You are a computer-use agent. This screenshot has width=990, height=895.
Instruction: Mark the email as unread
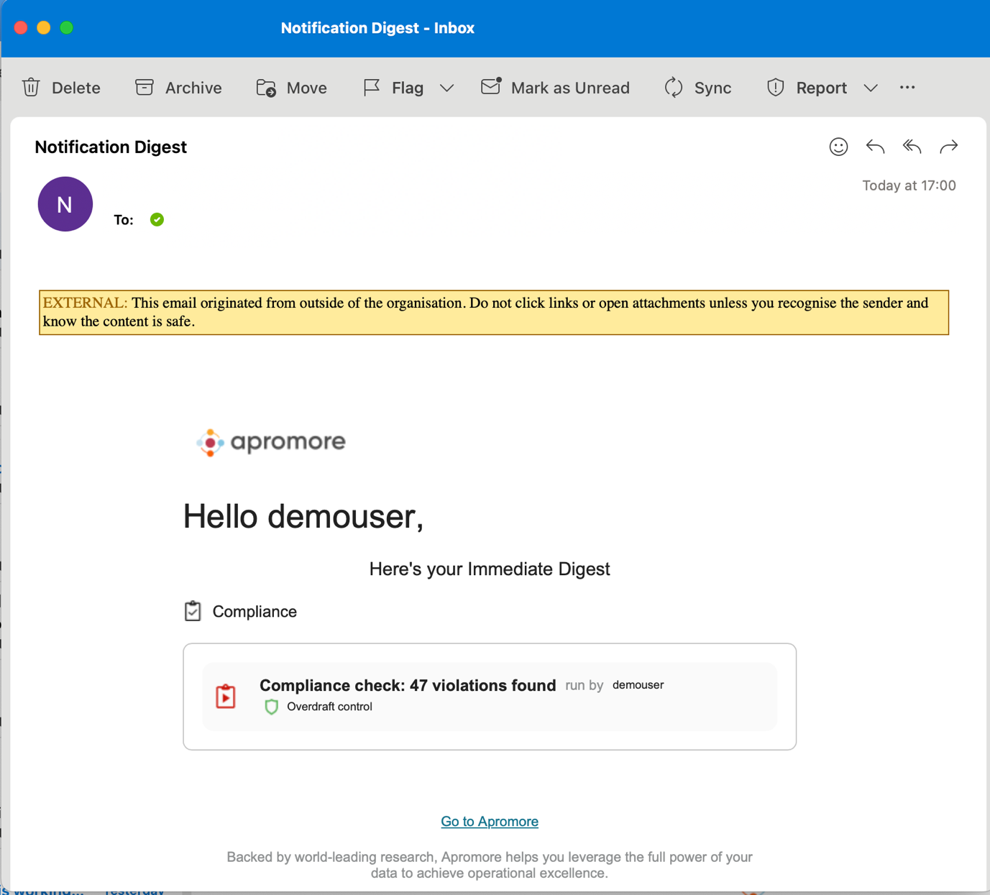coord(555,88)
